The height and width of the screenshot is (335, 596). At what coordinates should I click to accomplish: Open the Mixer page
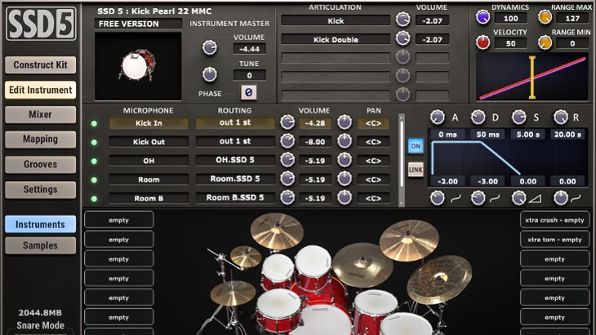coord(40,114)
